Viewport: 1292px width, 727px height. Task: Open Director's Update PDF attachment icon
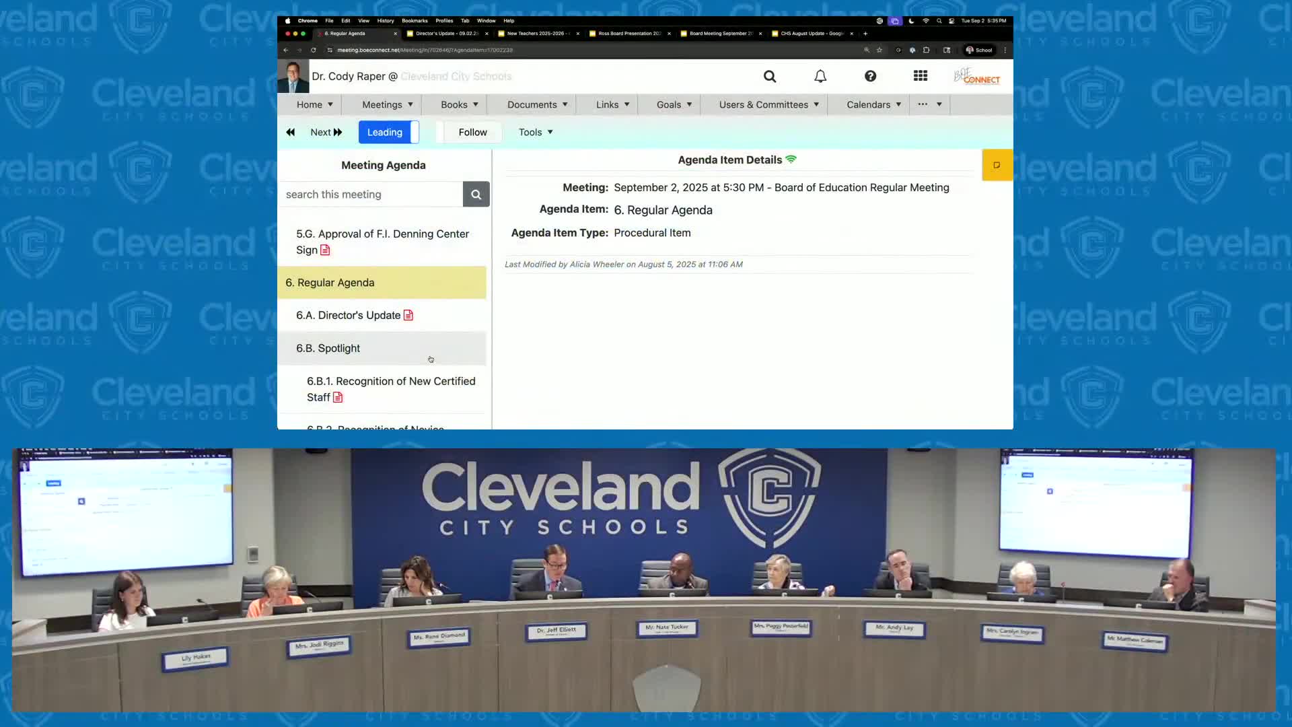click(x=408, y=316)
